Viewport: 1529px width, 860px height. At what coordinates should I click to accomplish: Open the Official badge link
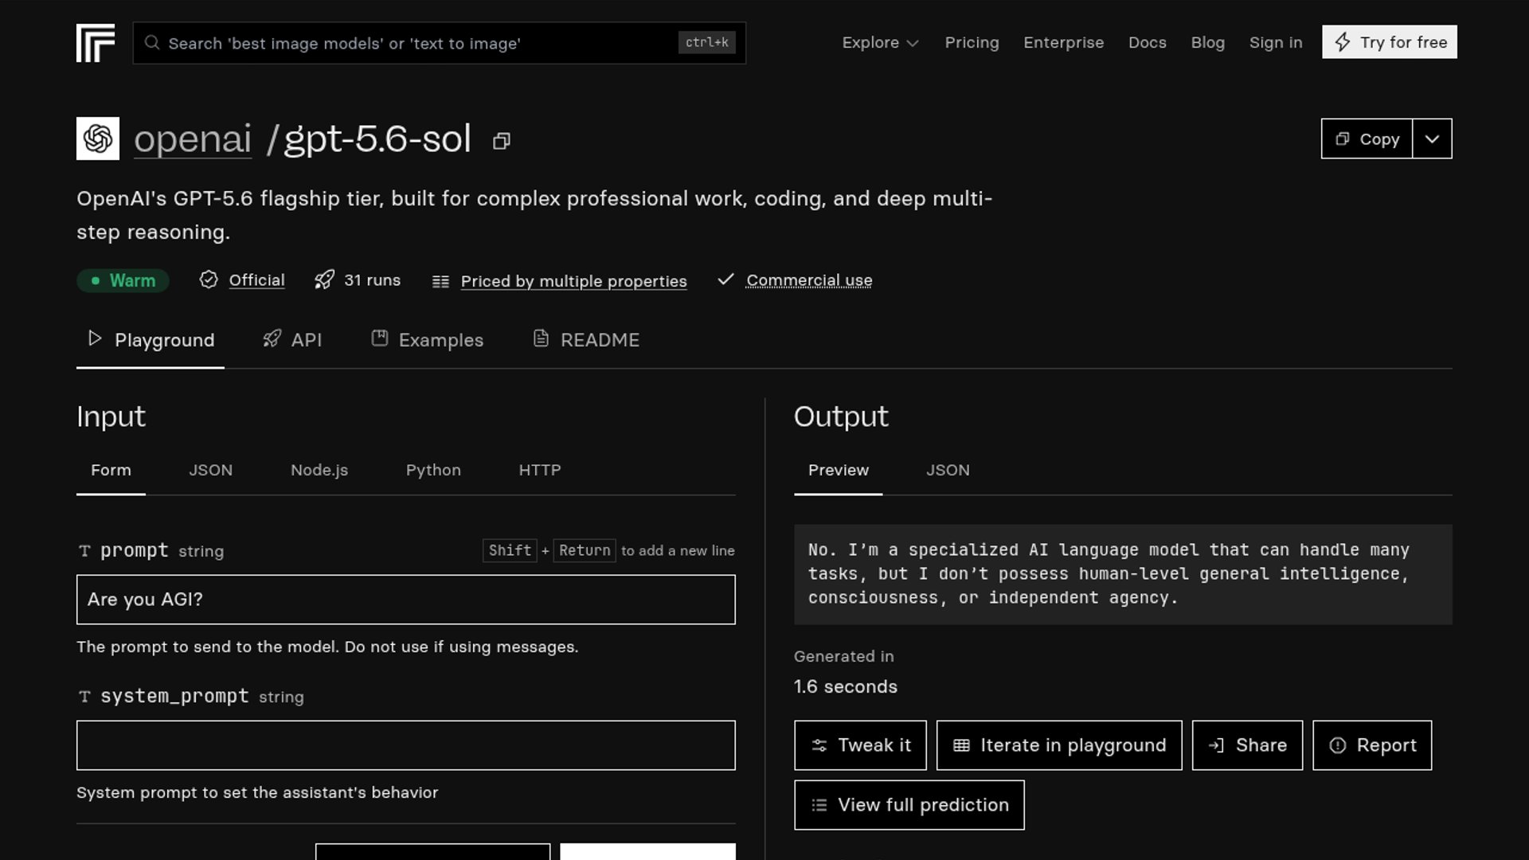(256, 280)
